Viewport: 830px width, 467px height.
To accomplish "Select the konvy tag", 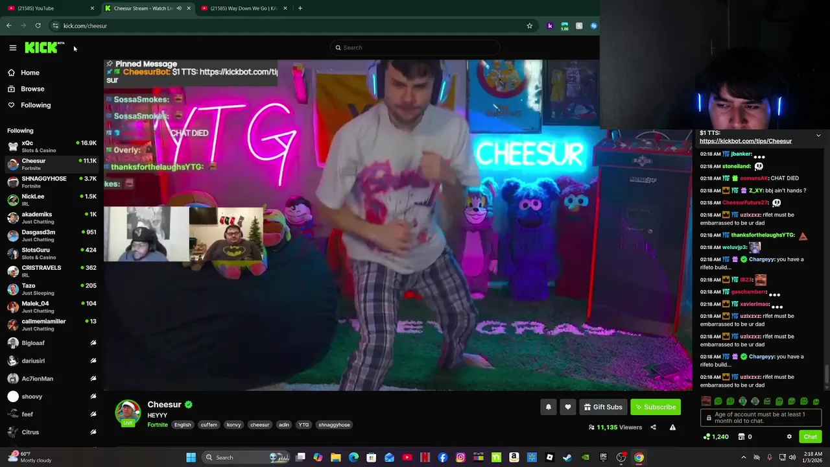I will [233, 425].
